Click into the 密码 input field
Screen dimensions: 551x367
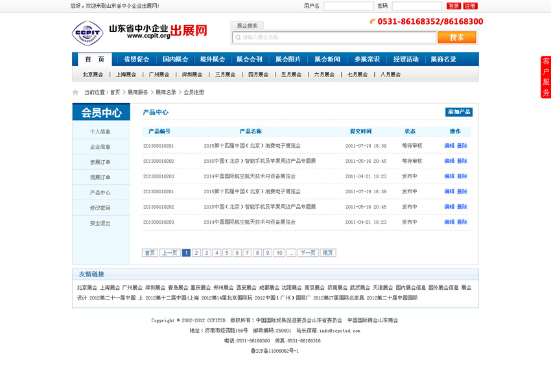click(416, 6)
